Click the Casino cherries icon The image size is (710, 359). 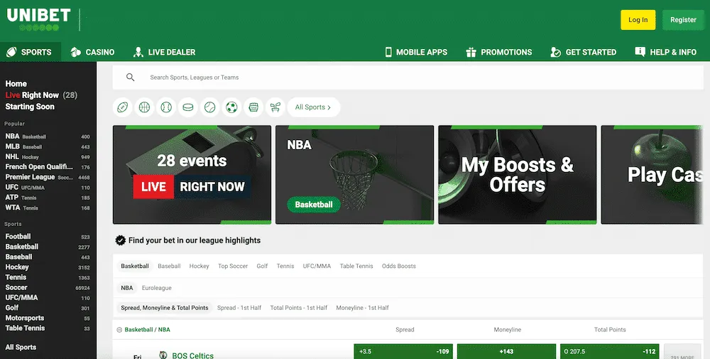(x=76, y=52)
